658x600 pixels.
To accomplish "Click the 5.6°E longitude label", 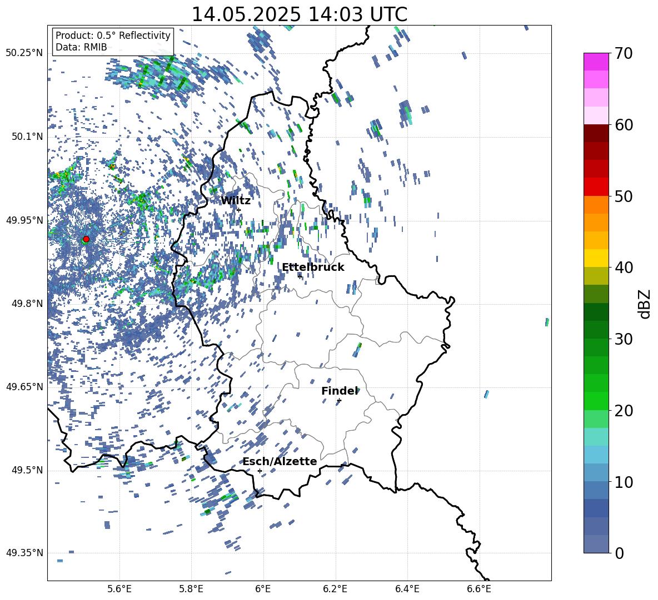I will [119, 589].
